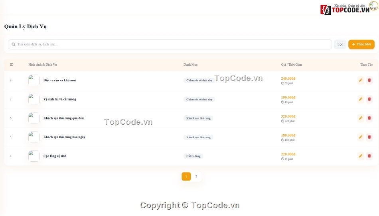Click the "Lọc" filter button

(x=340, y=44)
